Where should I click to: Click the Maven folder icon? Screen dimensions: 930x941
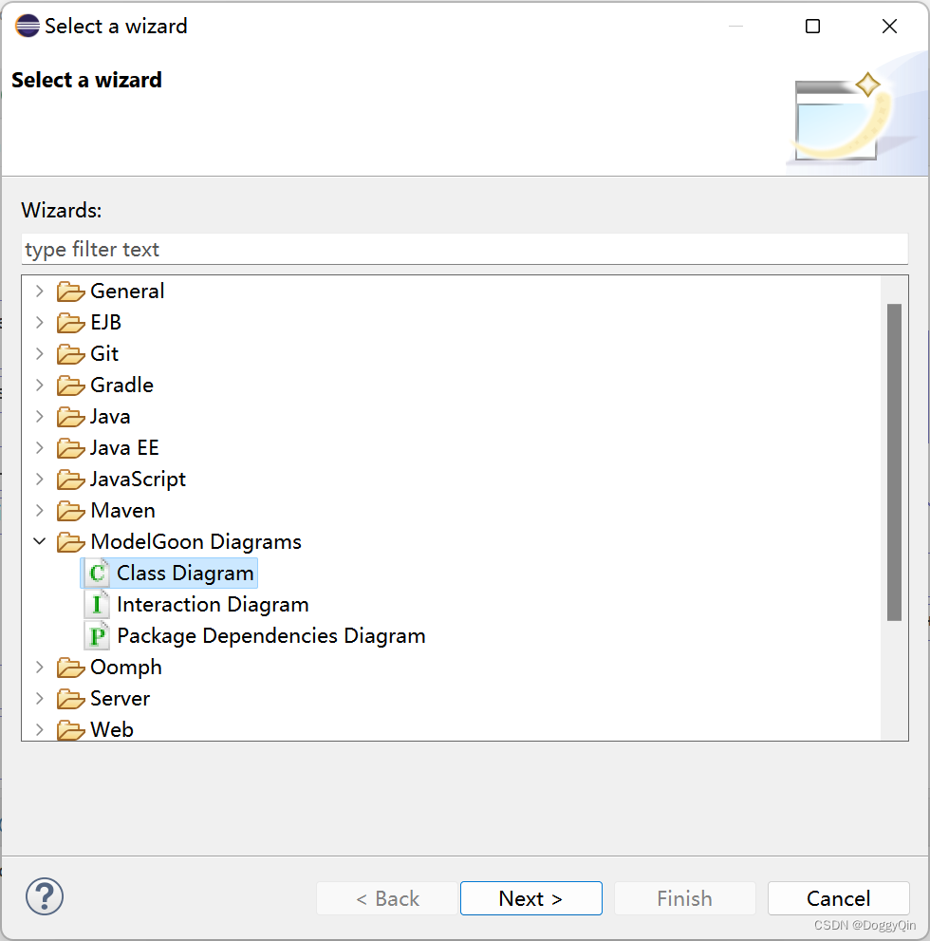point(71,510)
